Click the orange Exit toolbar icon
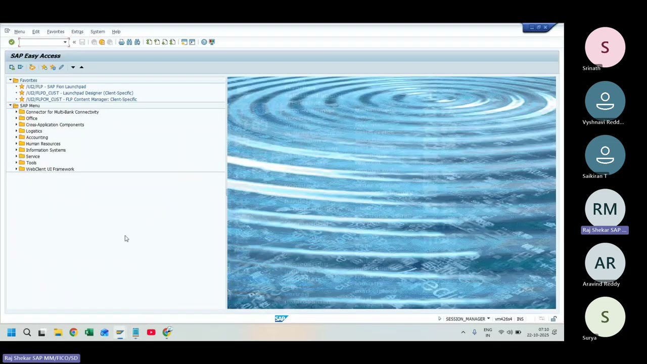 102,42
